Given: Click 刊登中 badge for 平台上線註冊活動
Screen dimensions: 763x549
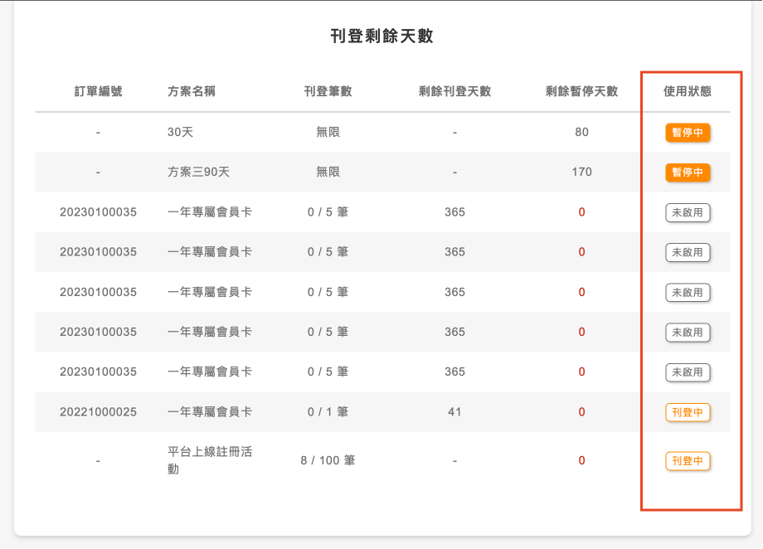Looking at the screenshot, I should pos(688,461).
